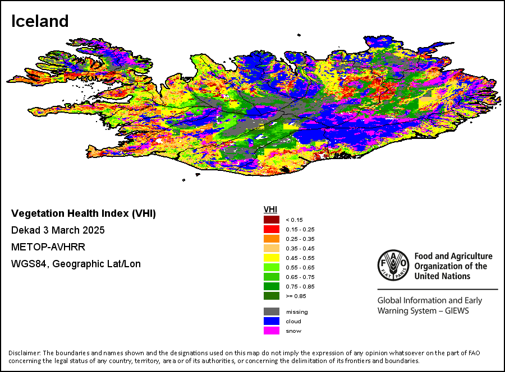Click the '0.55 - 0.65' legend label
Viewport: 505px width, 372px height.
click(300, 267)
